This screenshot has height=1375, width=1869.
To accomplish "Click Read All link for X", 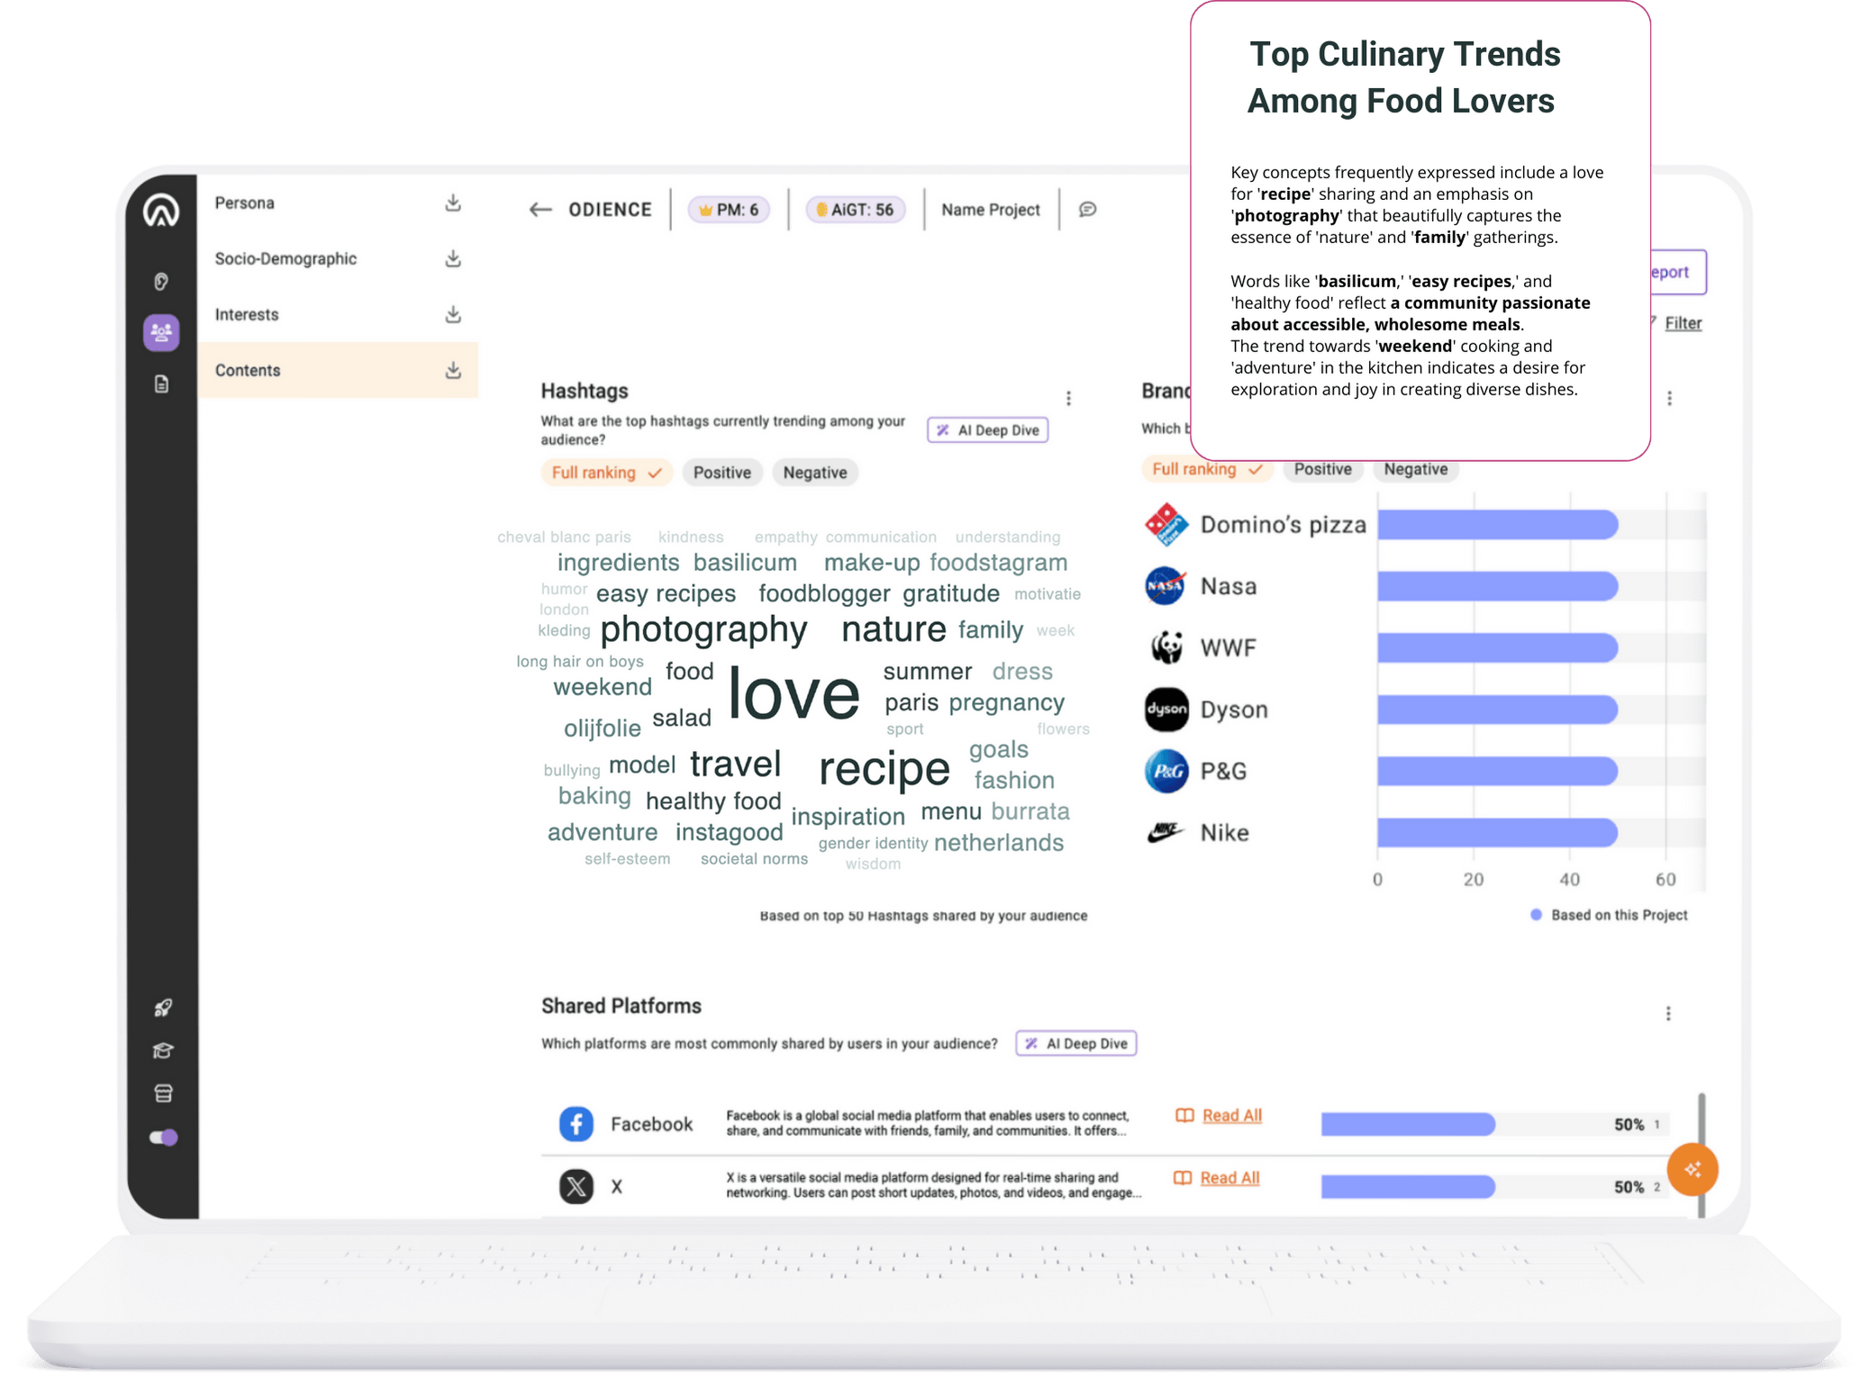I will (1229, 1178).
